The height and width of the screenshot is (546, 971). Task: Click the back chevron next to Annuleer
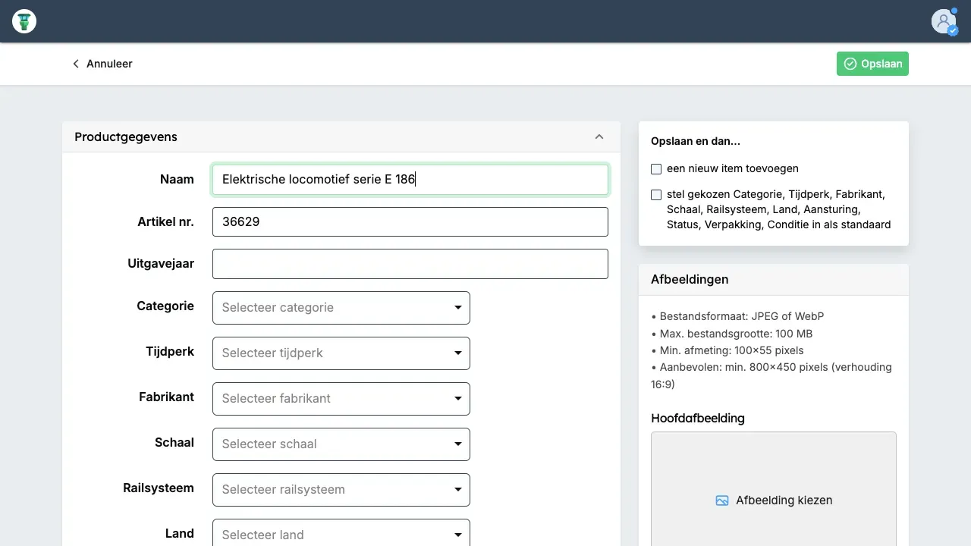(x=76, y=64)
